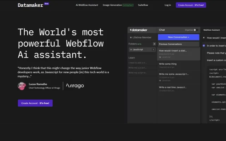Open the Suiteflow nav link

point(143,5)
